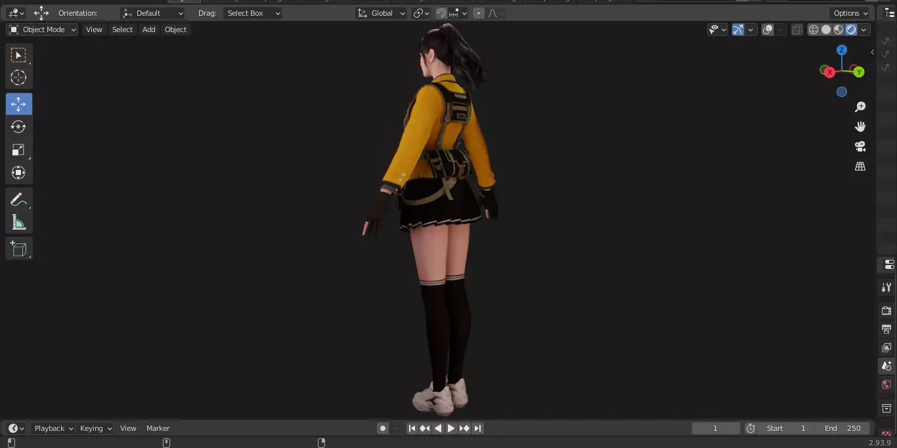
Task: Expand sidebar with small arrow
Action: [x=872, y=52]
